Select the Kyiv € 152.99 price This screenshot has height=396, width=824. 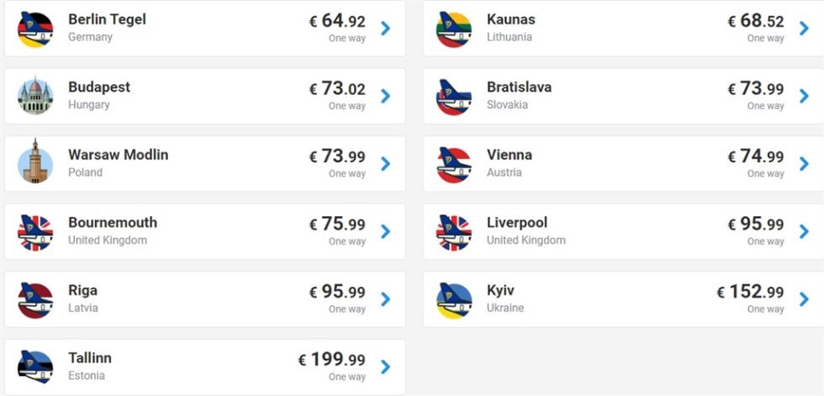click(x=750, y=292)
